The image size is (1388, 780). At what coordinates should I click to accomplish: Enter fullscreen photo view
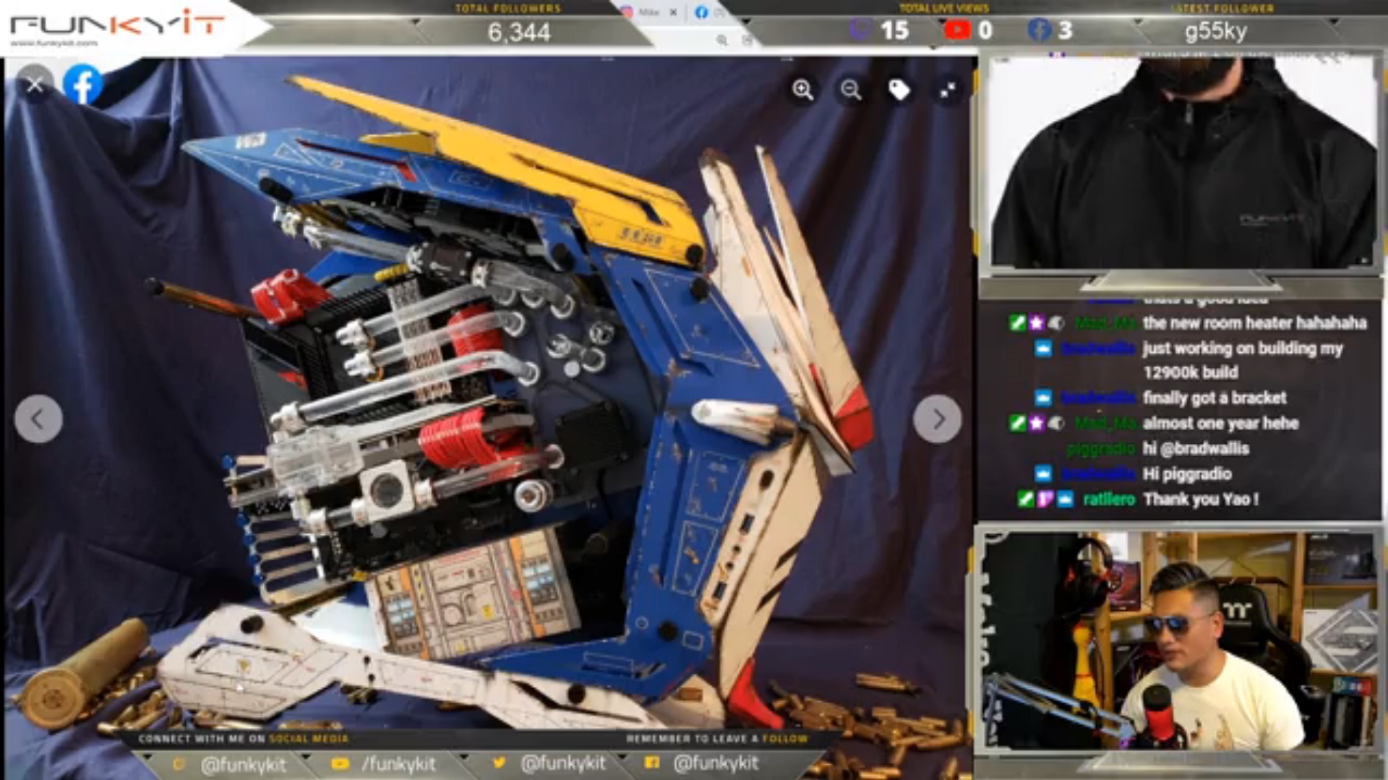[x=947, y=90]
